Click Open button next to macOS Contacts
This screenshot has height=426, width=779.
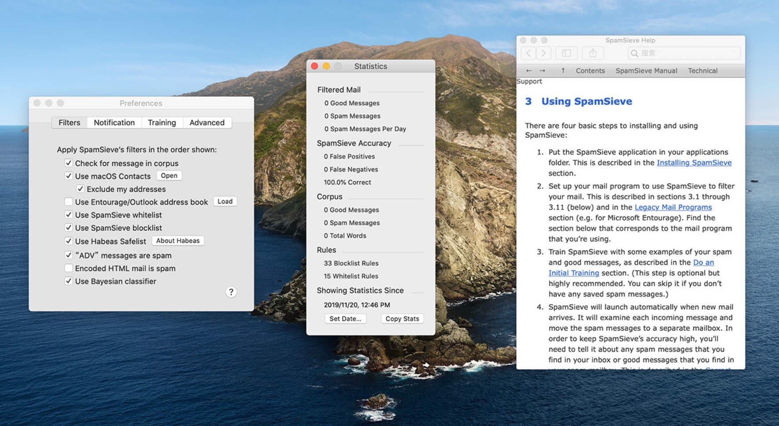pos(169,176)
